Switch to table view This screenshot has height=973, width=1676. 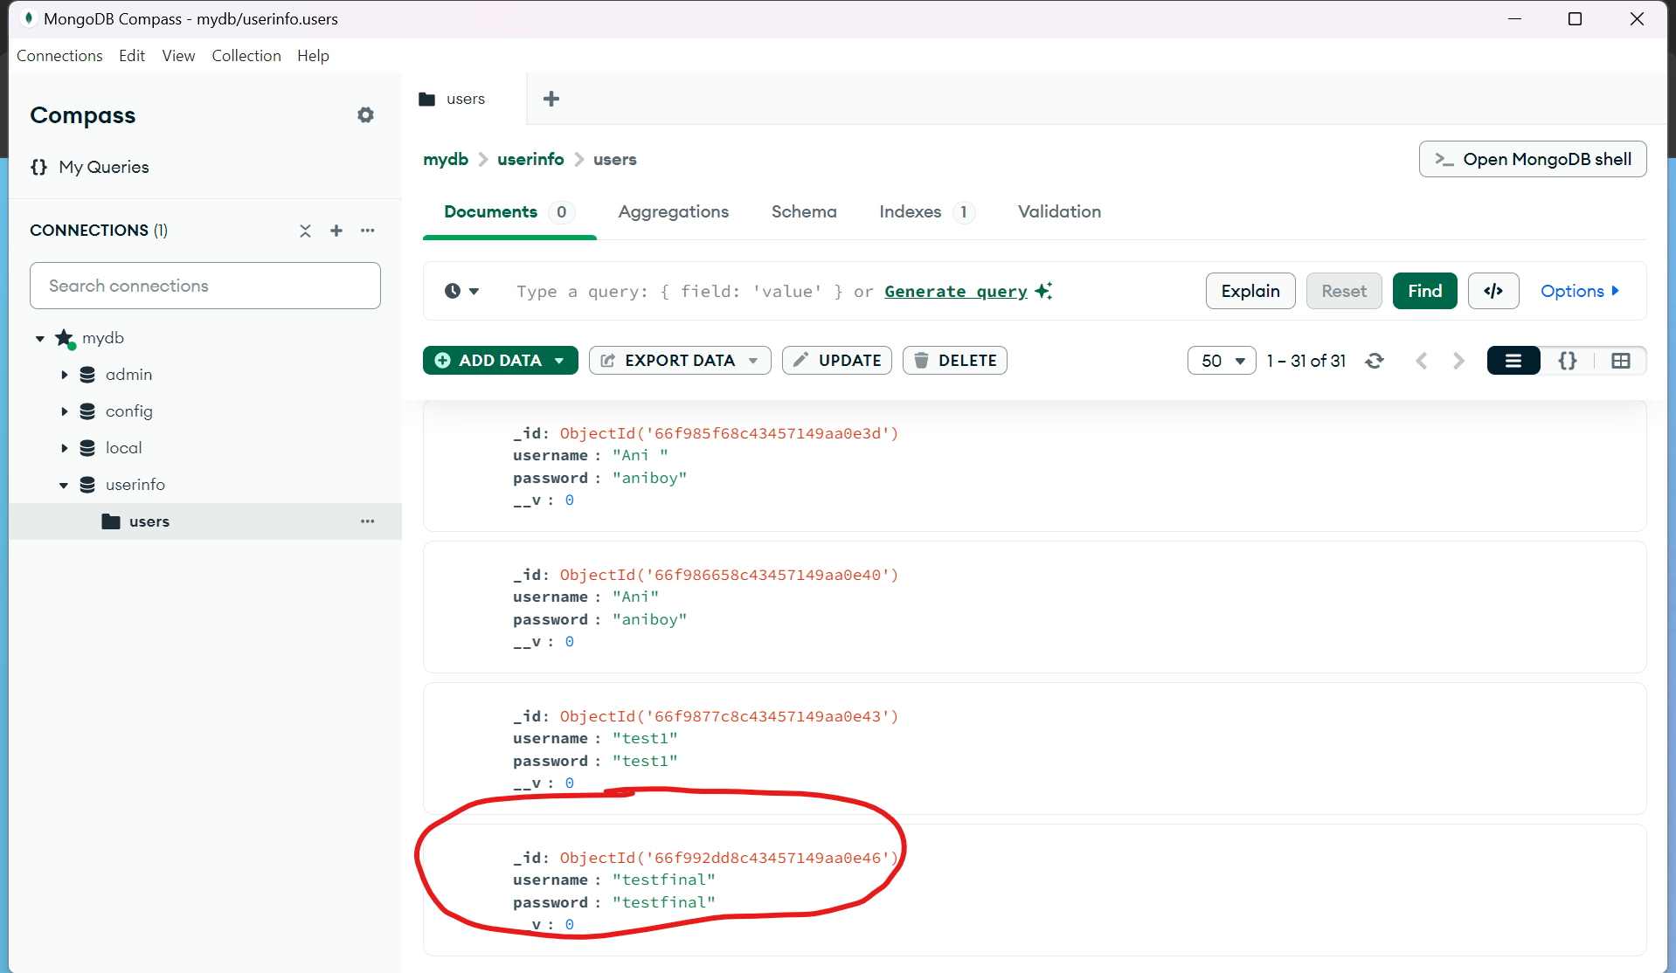(1621, 361)
